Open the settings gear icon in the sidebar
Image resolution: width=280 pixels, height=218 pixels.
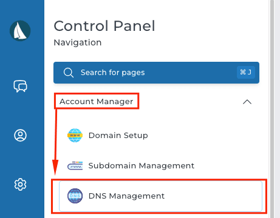coord(20,184)
